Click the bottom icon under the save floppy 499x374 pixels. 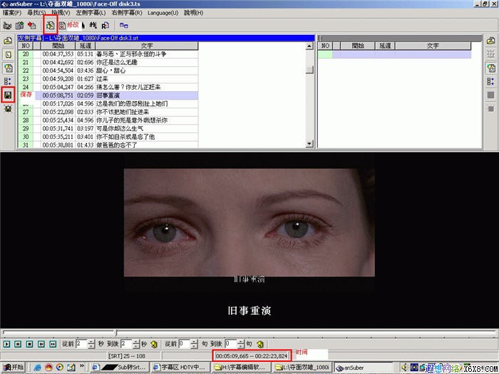click(9, 109)
